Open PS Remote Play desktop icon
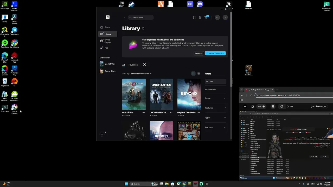Image resolution: width=333 pixels, height=187 pixels. [15, 71]
